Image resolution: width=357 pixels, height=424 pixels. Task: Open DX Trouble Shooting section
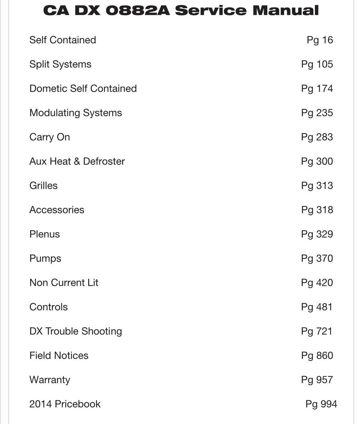(x=76, y=331)
